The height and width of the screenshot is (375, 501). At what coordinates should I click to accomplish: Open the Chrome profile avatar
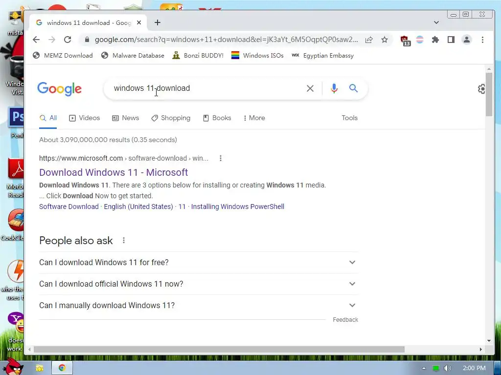(466, 40)
